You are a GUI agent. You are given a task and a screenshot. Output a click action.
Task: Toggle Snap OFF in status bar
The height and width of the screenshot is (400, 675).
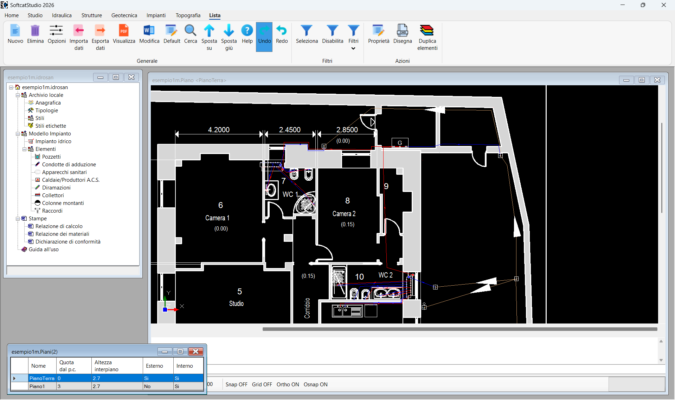click(236, 385)
